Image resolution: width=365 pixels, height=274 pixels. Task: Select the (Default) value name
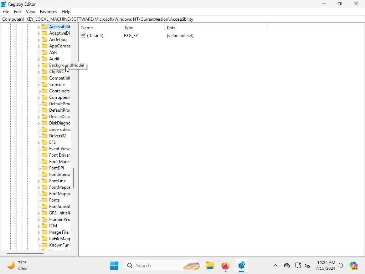tap(95, 36)
